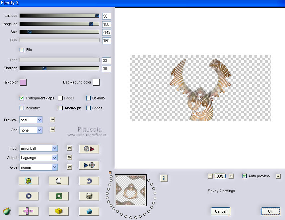The width and height of the screenshot is (285, 220).
Task: Open the Preview quality dropdown
Action: (31, 120)
